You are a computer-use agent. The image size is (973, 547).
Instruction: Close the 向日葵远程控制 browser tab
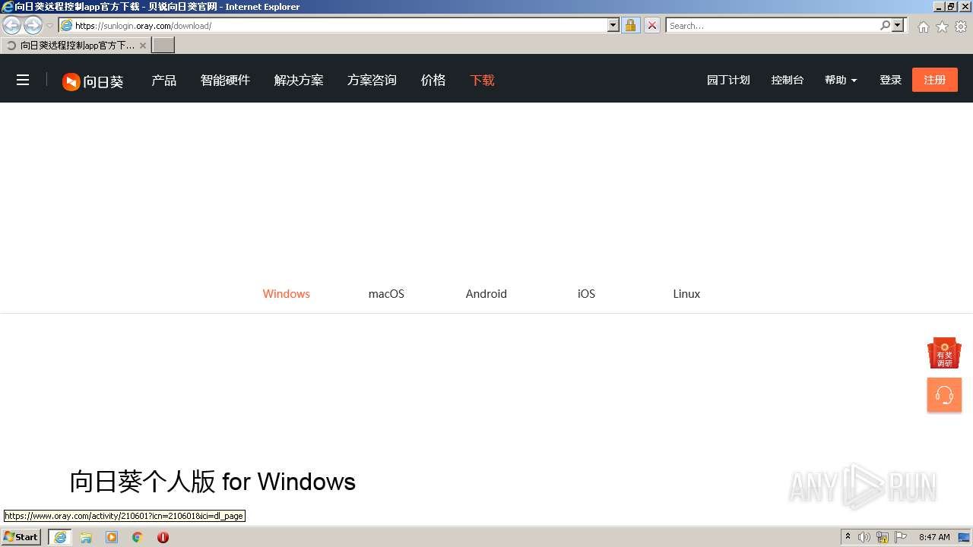click(143, 46)
